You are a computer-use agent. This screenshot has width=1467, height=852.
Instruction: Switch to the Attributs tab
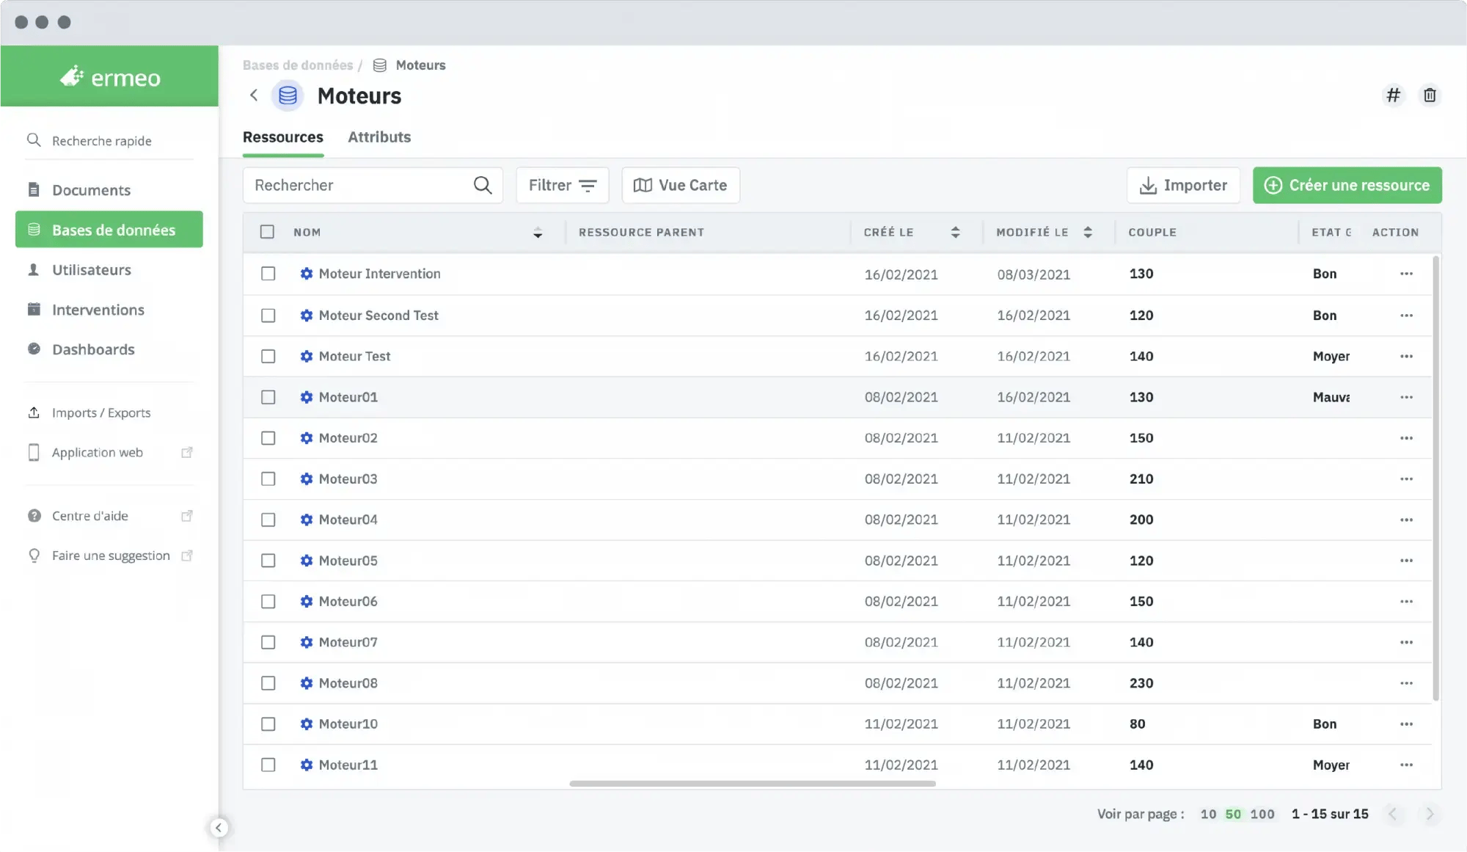point(379,137)
